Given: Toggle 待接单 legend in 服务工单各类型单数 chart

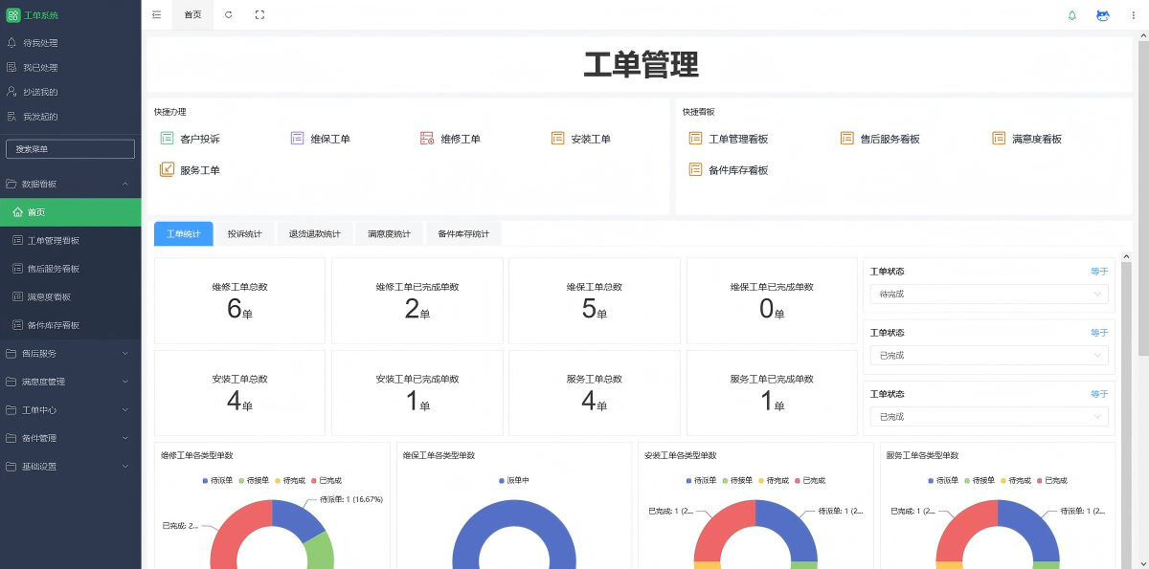Looking at the screenshot, I should point(980,480).
